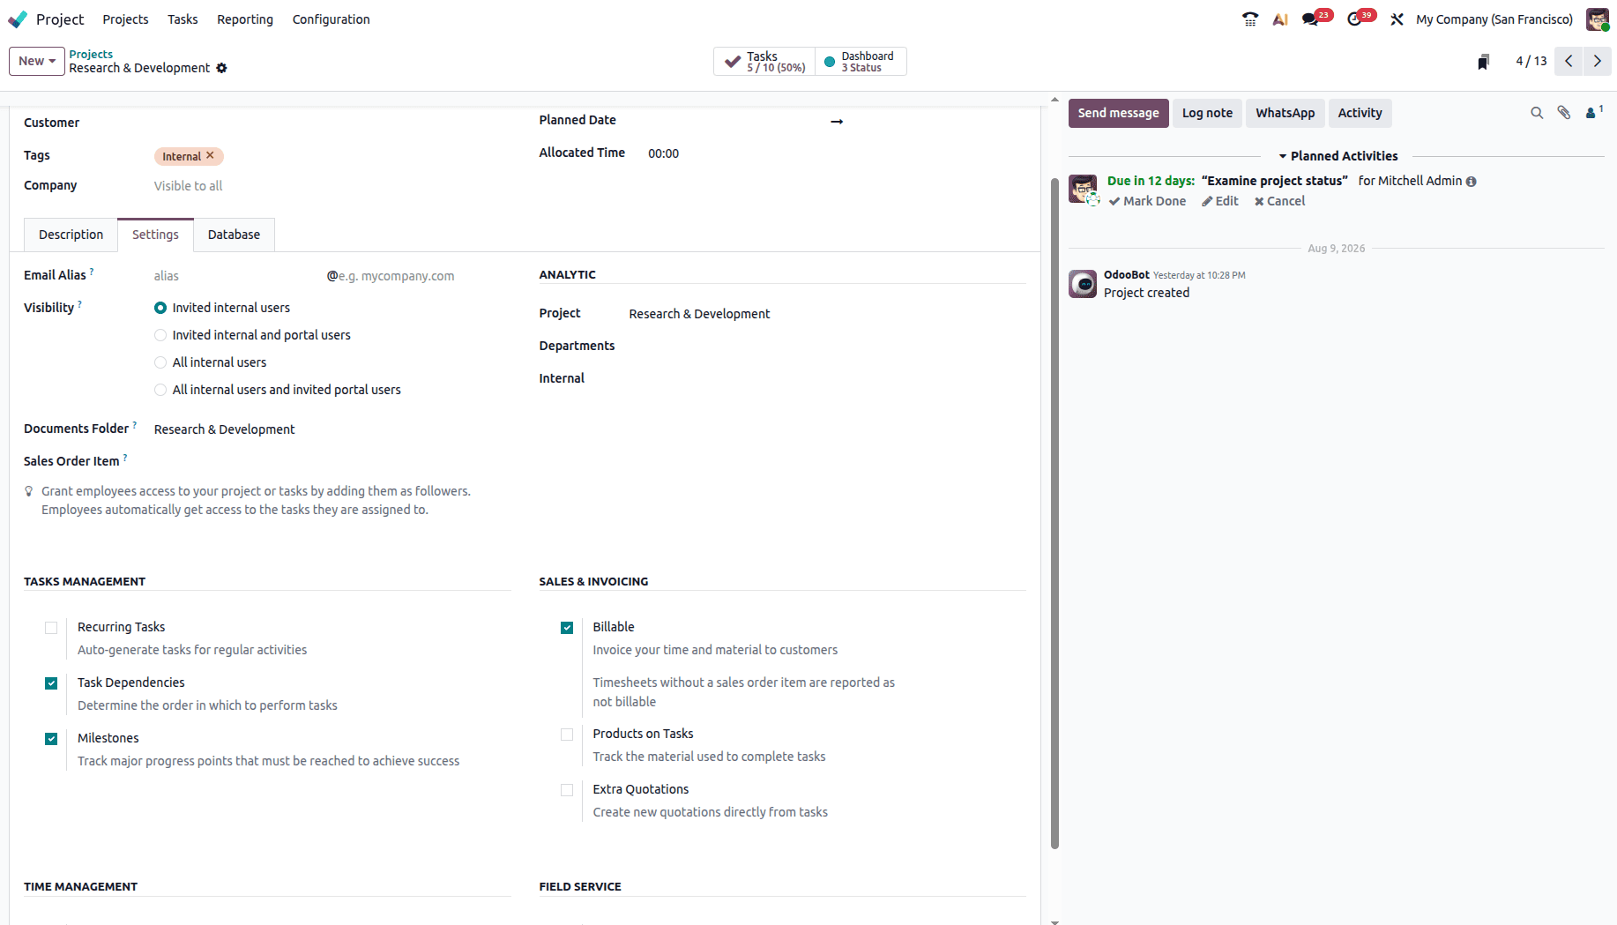Edit the Examine project status activity
Screen dimensions: 1617x925
(1219, 201)
